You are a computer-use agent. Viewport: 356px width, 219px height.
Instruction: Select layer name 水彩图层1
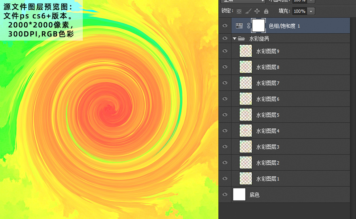tap(268, 179)
